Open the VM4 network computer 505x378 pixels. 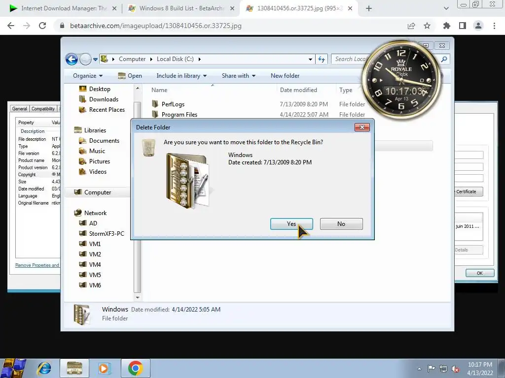click(x=95, y=264)
